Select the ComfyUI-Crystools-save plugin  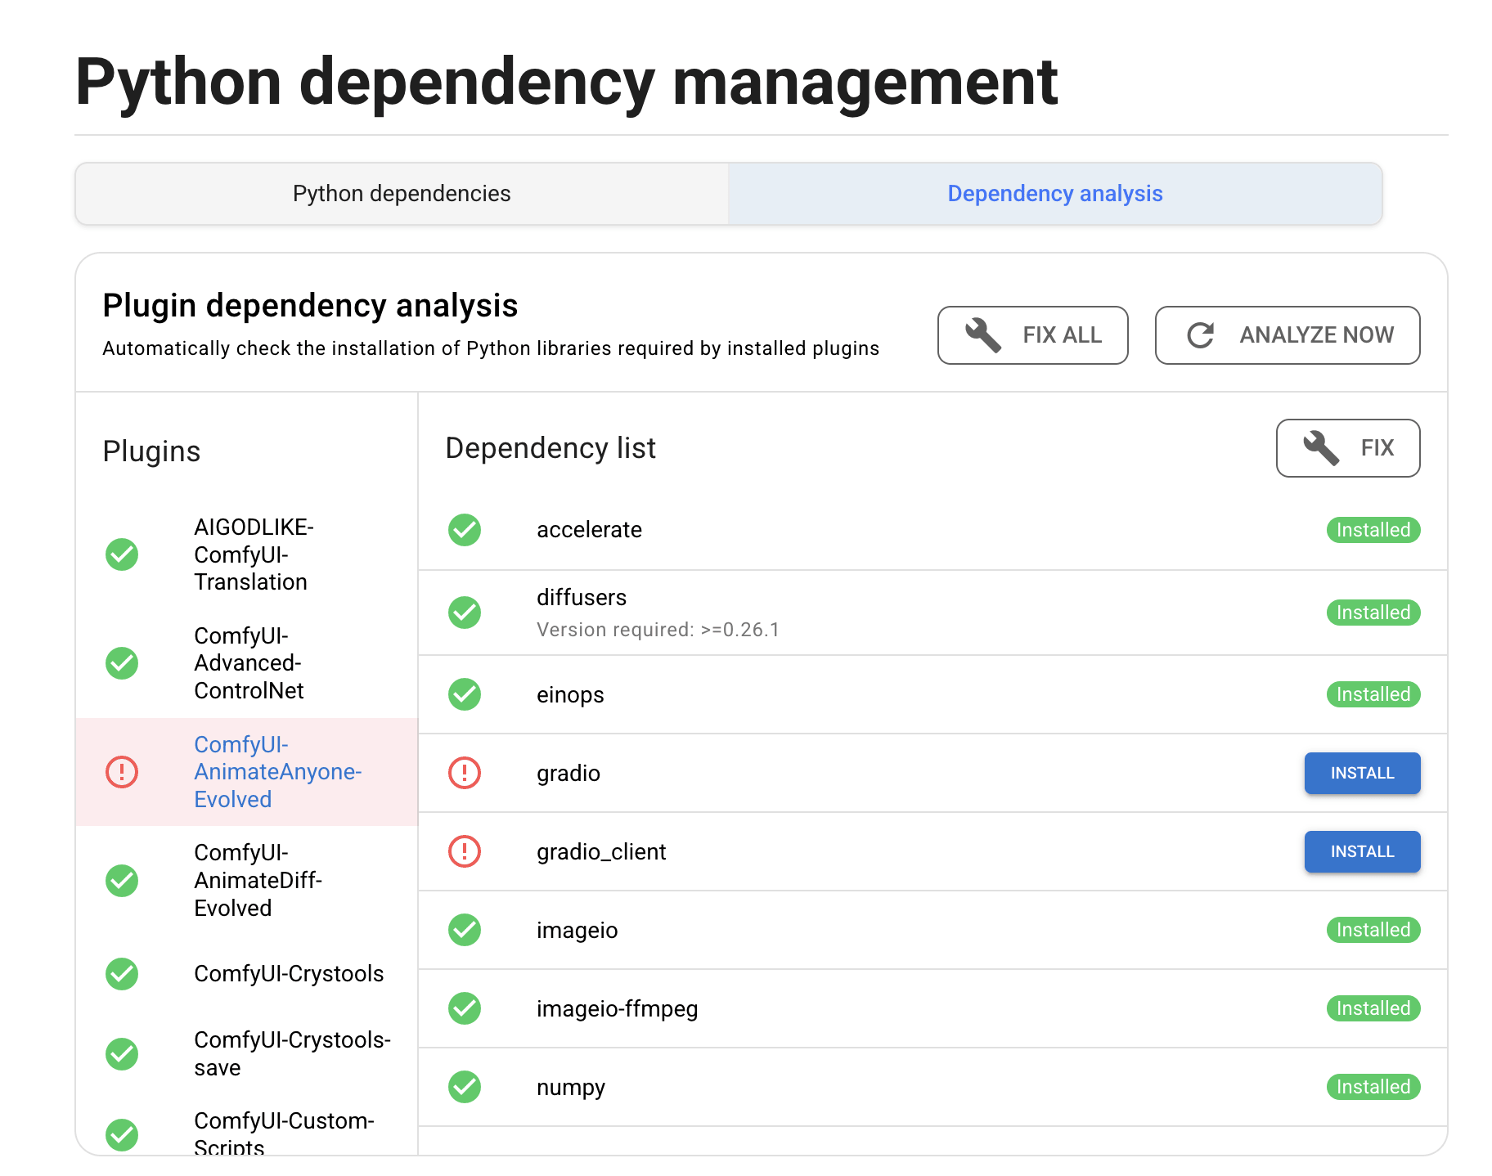pos(291,1053)
